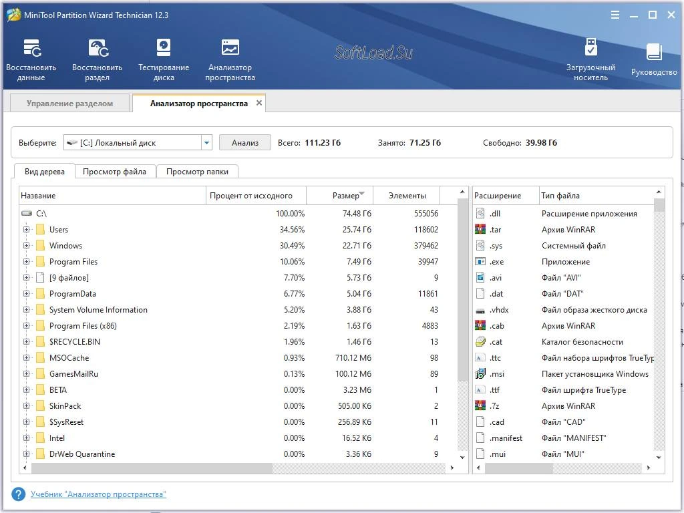The image size is (684, 513).
Task: Sort by Процент от исходного column
Action: (x=256, y=196)
